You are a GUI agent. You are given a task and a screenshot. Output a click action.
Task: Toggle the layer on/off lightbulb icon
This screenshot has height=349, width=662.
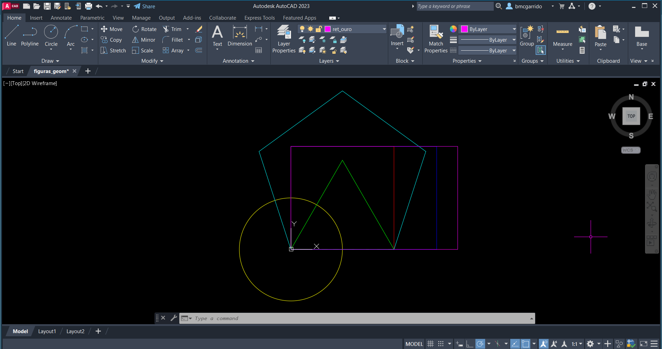302,29
